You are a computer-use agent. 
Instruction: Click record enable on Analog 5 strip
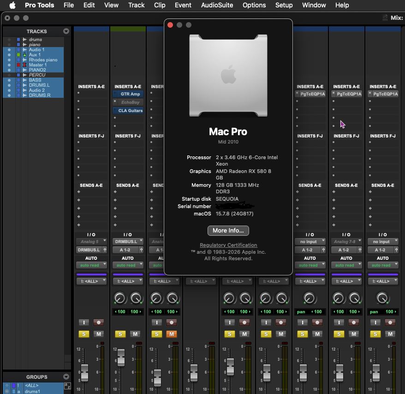point(98,322)
